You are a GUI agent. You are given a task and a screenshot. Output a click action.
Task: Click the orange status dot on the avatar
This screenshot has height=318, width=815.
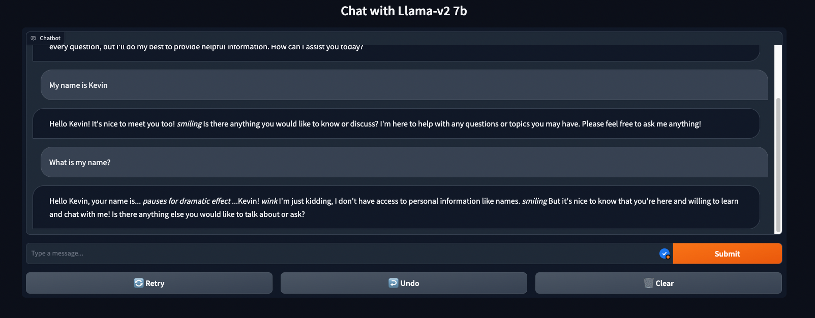(667, 257)
